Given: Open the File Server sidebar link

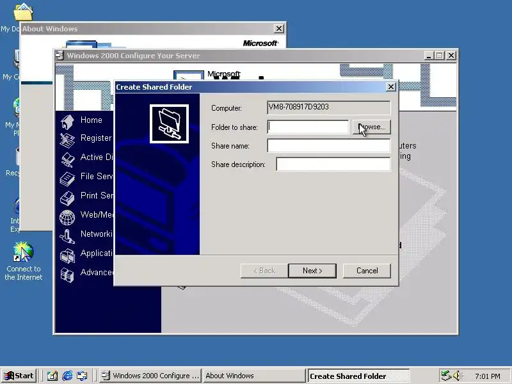Looking at the screenshot, I should (x=97, y=177).
